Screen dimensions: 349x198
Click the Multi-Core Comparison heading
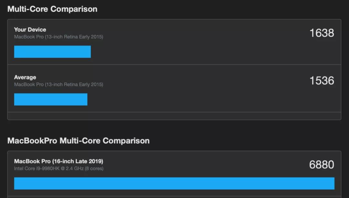point(52,9)
